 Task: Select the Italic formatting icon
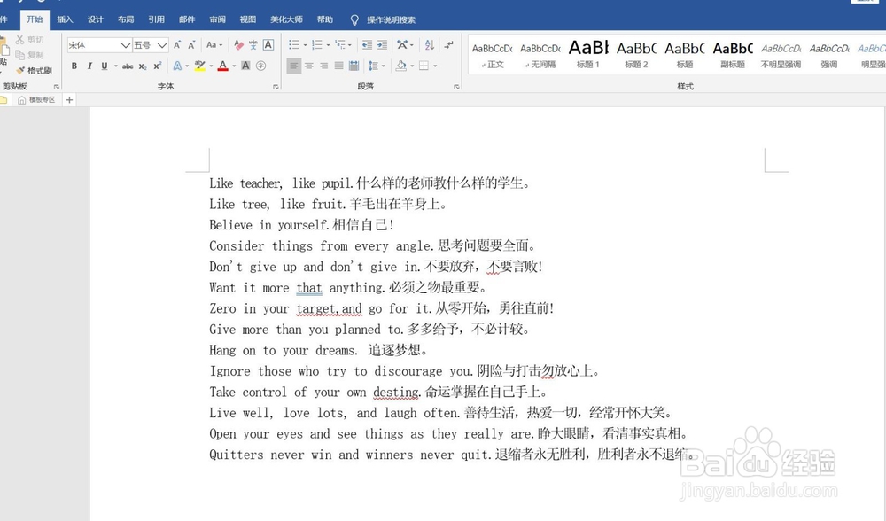[89, 65]
